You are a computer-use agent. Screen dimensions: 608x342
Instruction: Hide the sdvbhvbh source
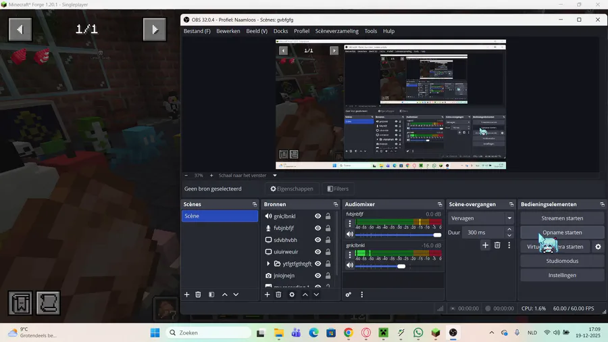tap(318, 240)
